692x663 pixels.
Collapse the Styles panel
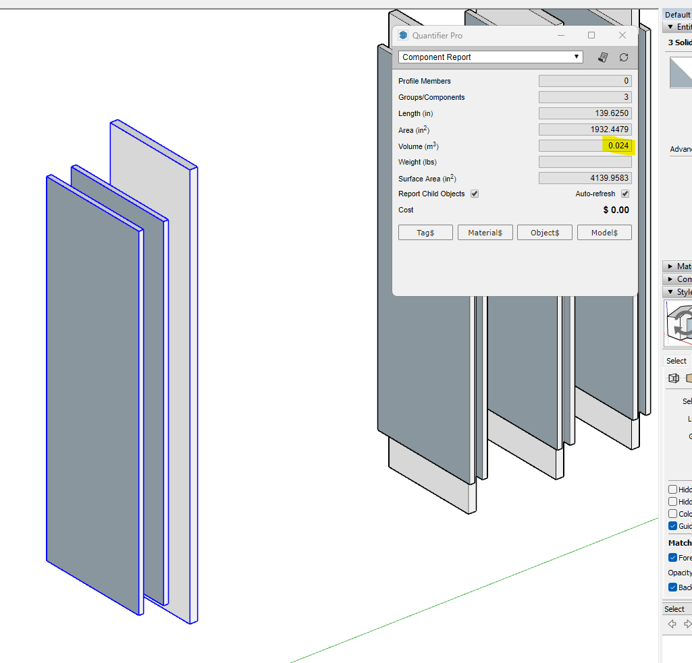pyautogui.click(x=677, y=292)
